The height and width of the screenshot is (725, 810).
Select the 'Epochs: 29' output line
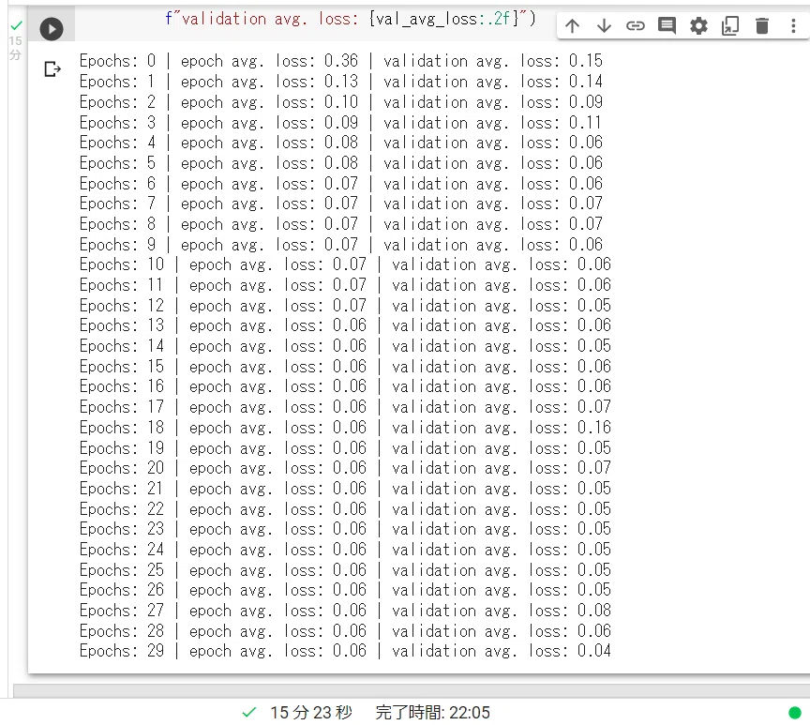click(345, 651)
